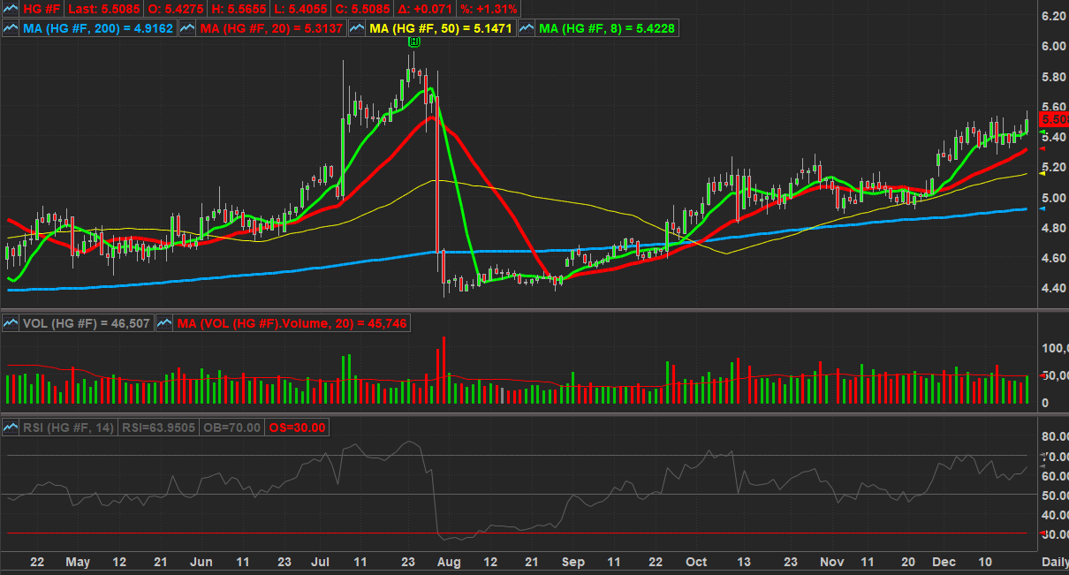Select the MA (HG #F, 50) indicator label

[x=439, y=28]
